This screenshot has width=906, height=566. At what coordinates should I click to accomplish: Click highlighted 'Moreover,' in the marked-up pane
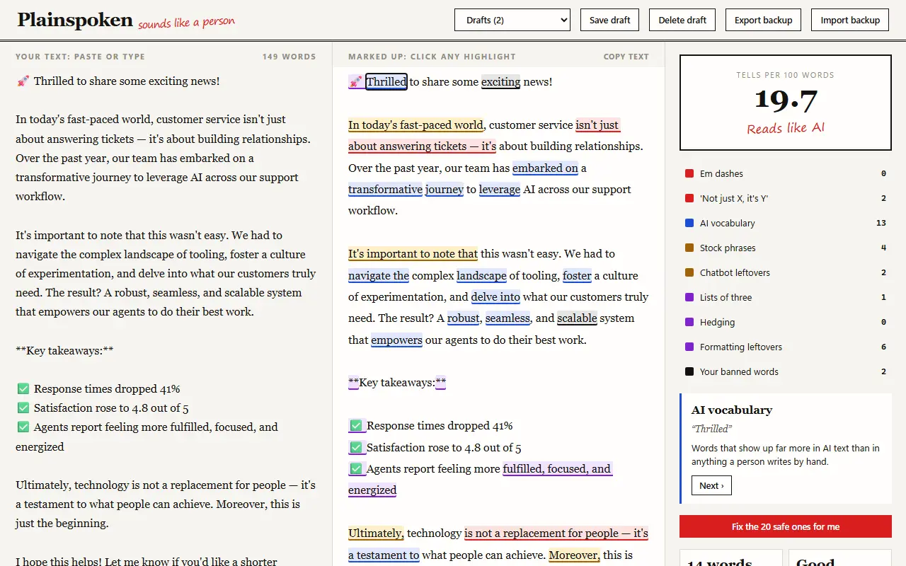coord(574,555)
